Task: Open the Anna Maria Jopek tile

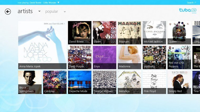Action: 42,45
